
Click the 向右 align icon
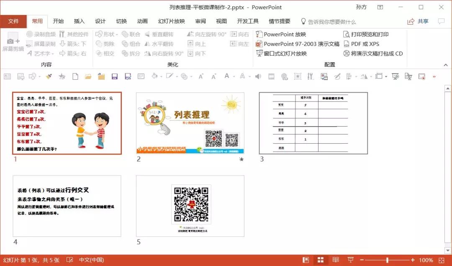click(x=234, y=34)
